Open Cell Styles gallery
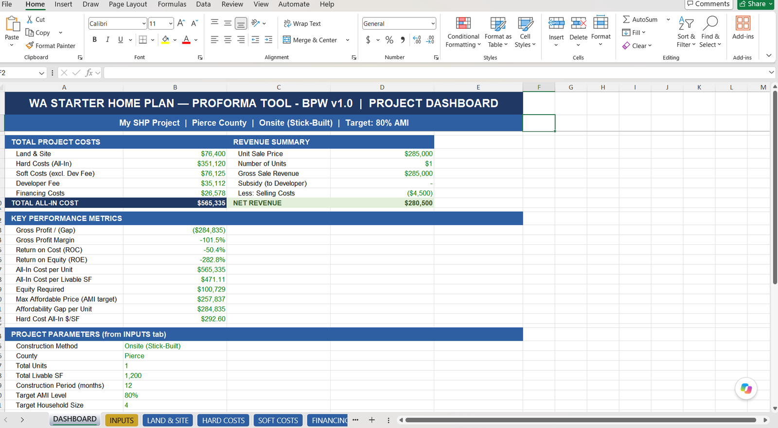 coord(525,32)
